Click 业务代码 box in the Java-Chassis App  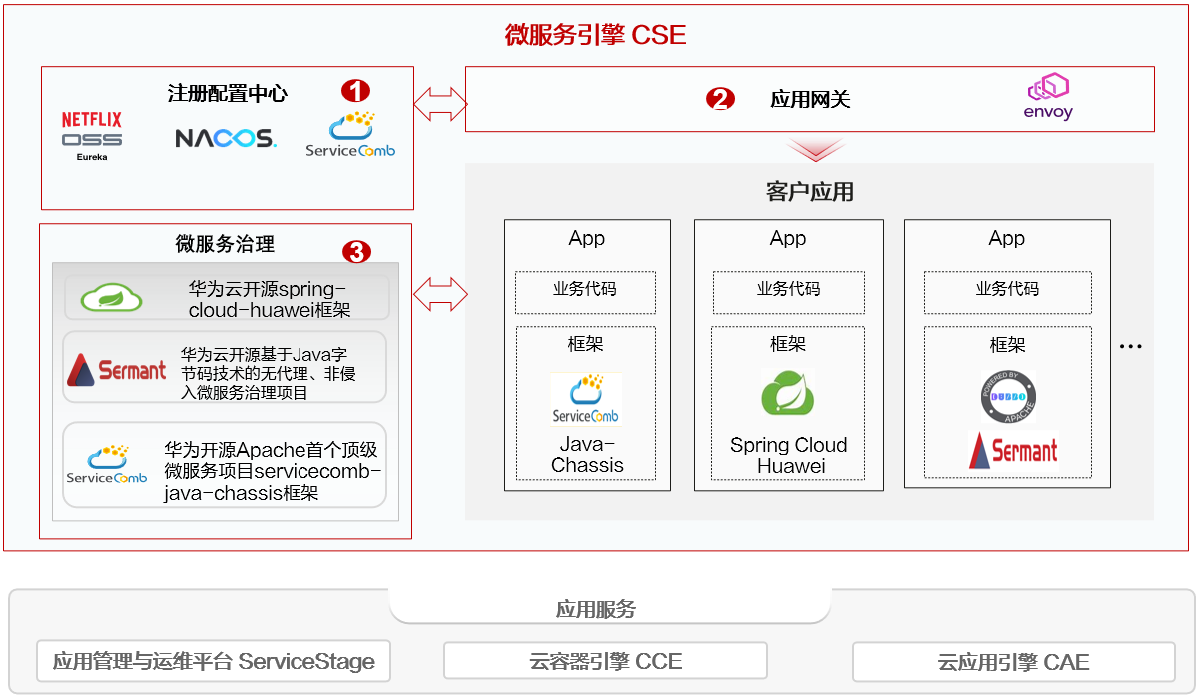[585, 292]
